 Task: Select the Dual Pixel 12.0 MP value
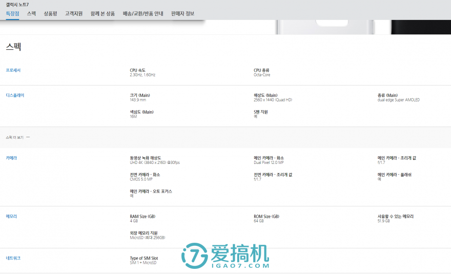(x=269, y=162)
